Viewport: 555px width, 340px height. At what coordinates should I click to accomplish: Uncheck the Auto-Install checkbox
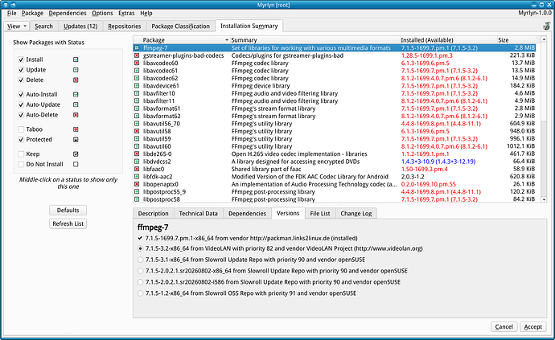tap(21, 95)
